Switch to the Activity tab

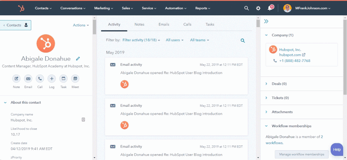(114, 24)
